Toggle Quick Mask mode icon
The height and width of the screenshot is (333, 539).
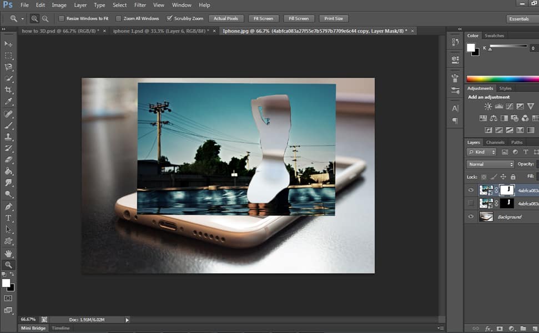click(x=8, y=298)
